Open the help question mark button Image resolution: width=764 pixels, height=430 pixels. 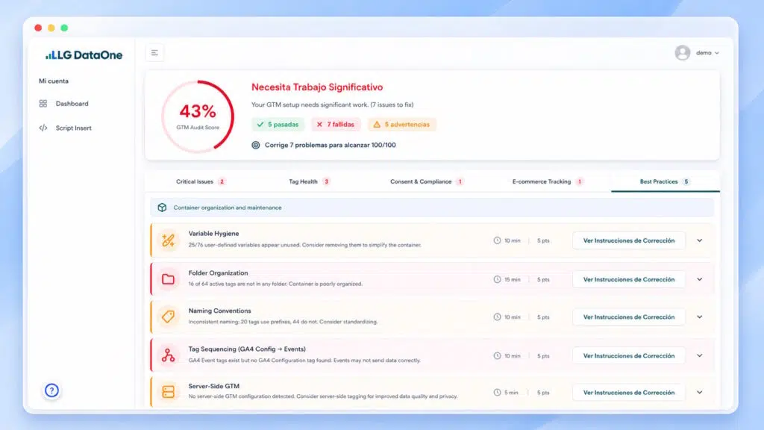51,390
